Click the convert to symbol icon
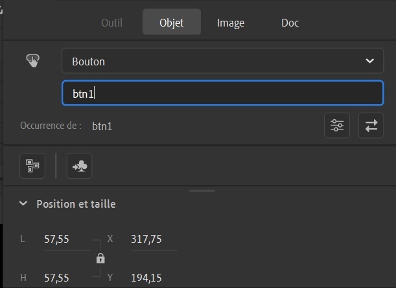This screenshot has width=396, height=290. coord(79,166)
